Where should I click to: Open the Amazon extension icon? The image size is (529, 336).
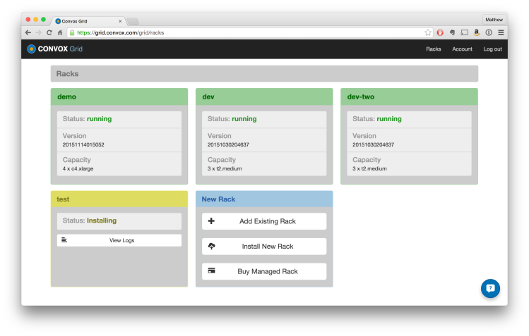[x=477, y=32]
